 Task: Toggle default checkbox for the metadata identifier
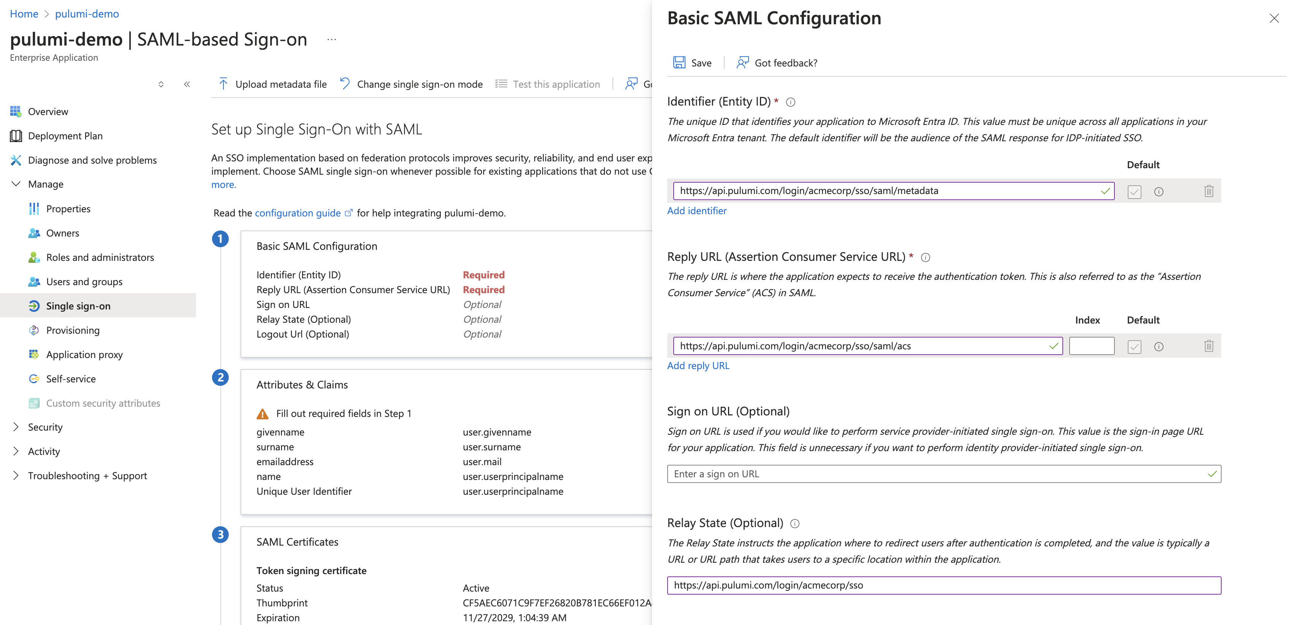(1134, 191)
